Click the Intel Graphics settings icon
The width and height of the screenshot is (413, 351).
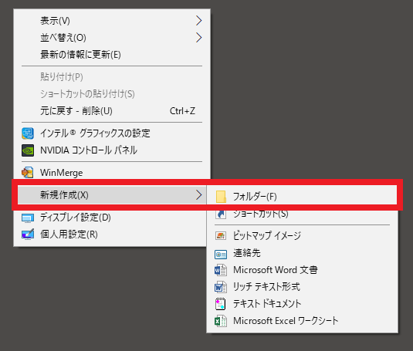[x=28, y=133]
